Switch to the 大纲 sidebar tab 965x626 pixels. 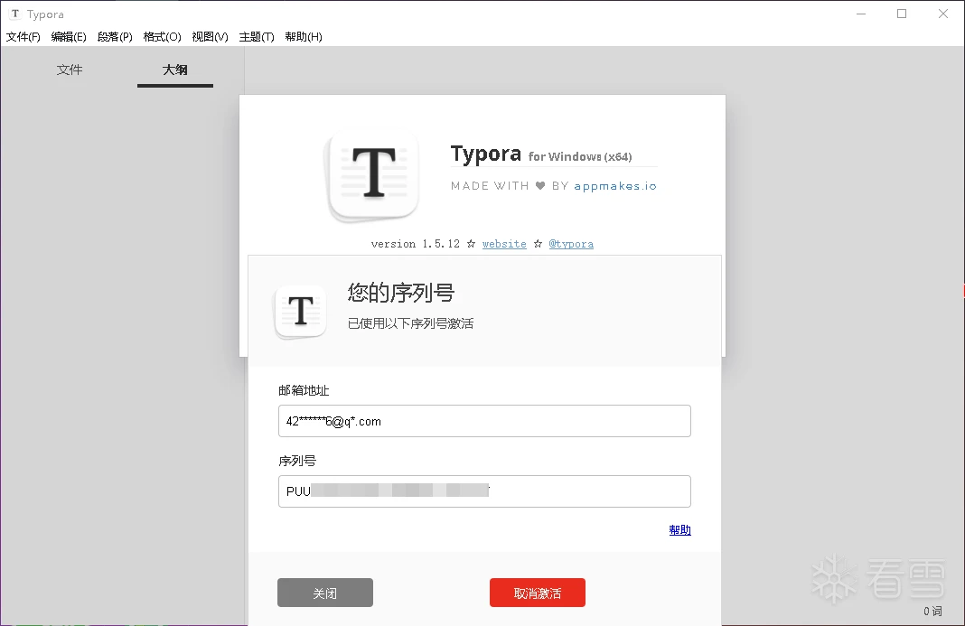point(174,70)
